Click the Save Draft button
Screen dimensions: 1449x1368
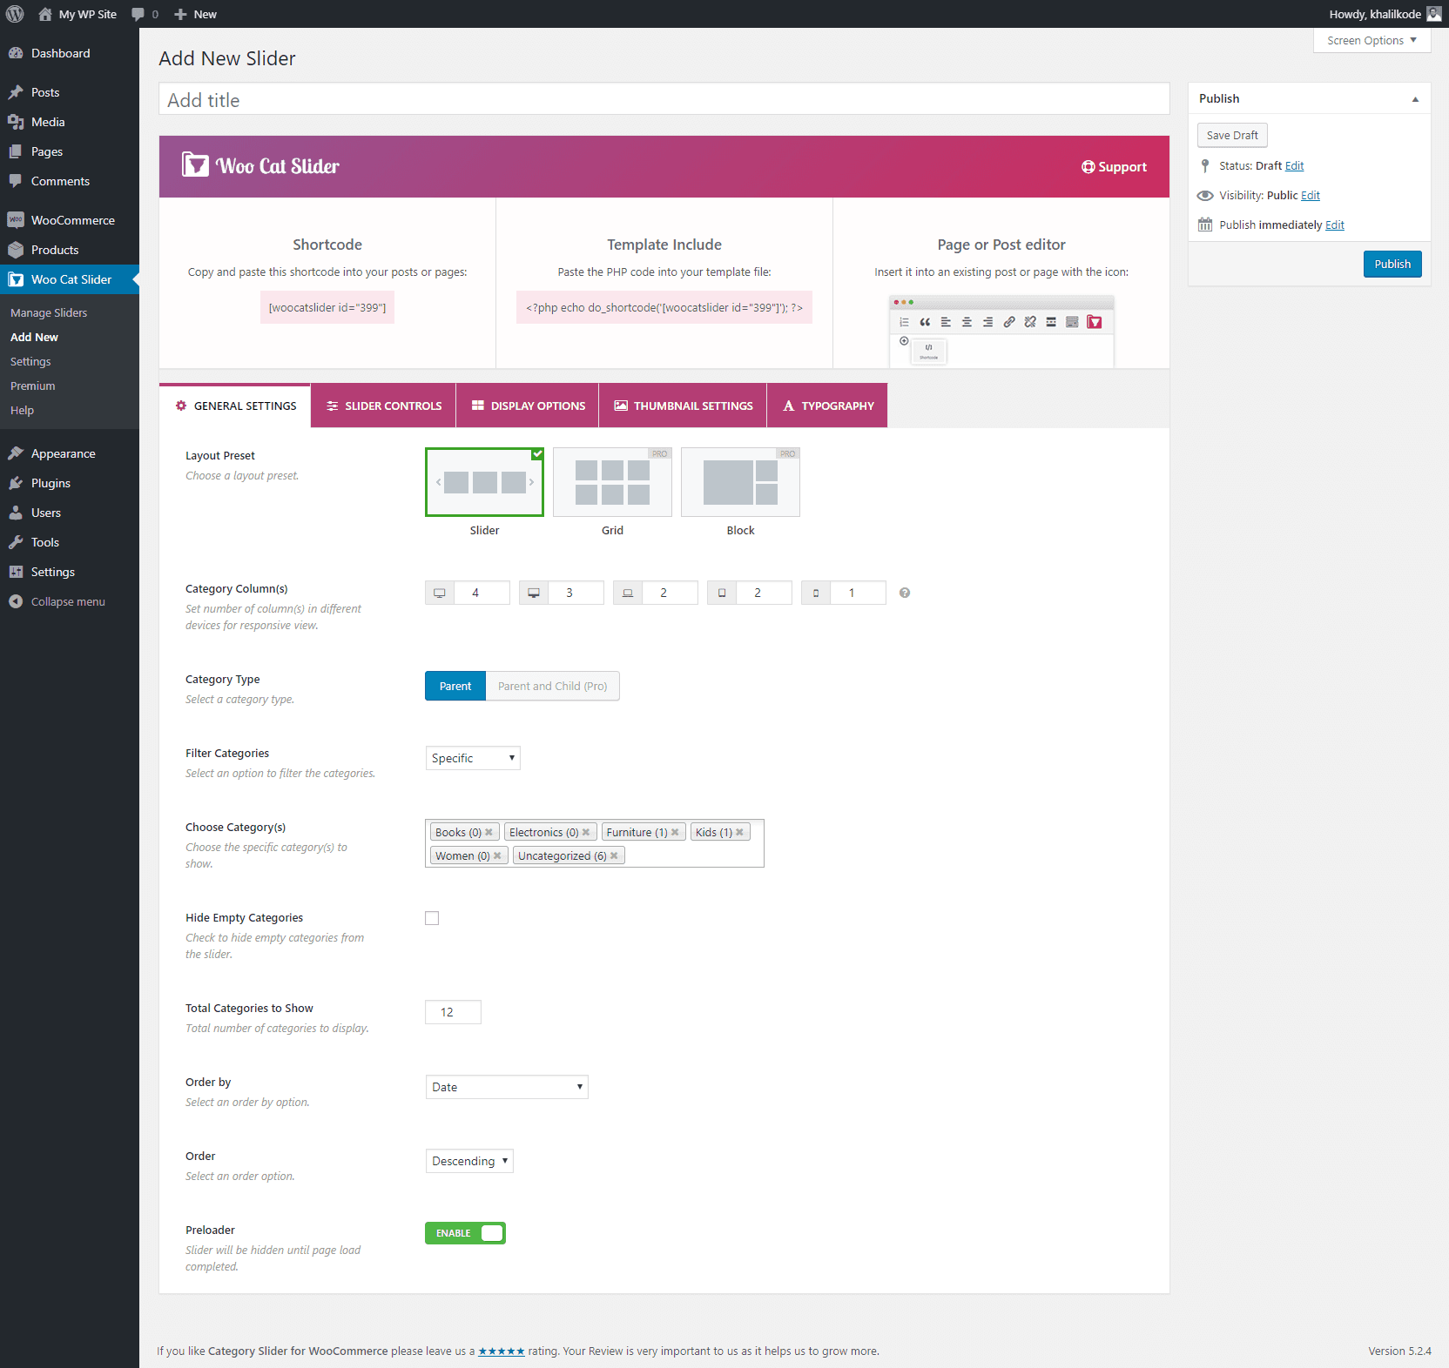[x=1232, y=136]
